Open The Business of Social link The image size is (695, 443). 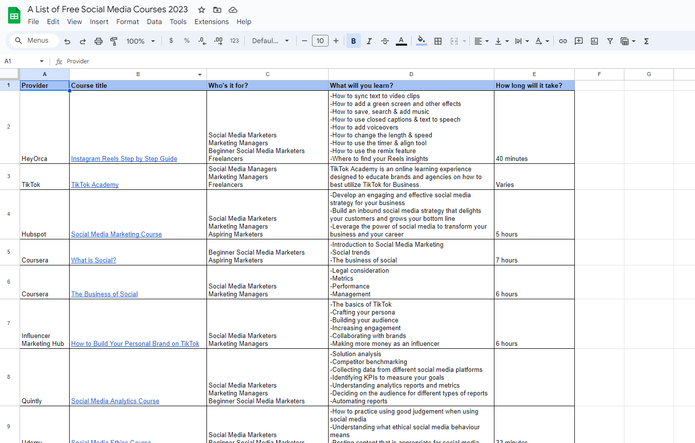pos(104,294)
